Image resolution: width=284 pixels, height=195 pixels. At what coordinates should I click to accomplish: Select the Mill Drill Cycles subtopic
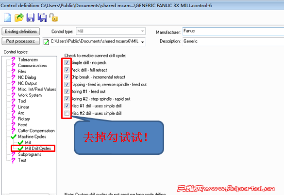(x=38, y=149)
